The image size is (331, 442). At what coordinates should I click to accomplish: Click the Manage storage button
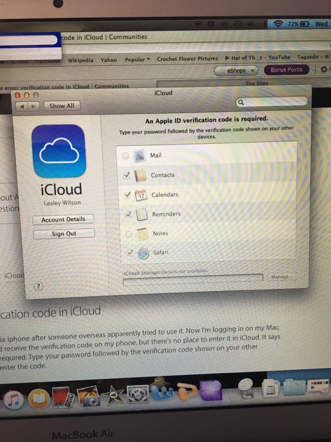click(281, 277)
